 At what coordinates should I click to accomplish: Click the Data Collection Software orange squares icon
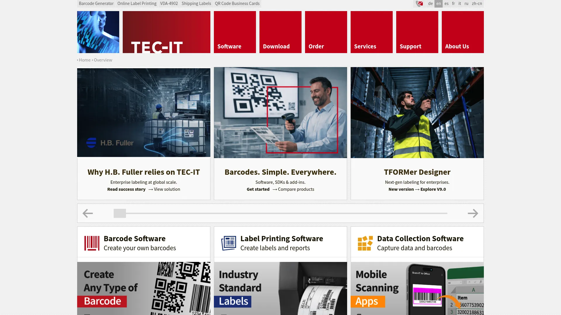tap(365, 243)
